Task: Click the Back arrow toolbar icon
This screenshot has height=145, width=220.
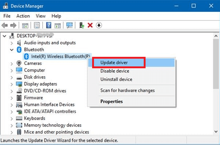Action: [5, 25]
